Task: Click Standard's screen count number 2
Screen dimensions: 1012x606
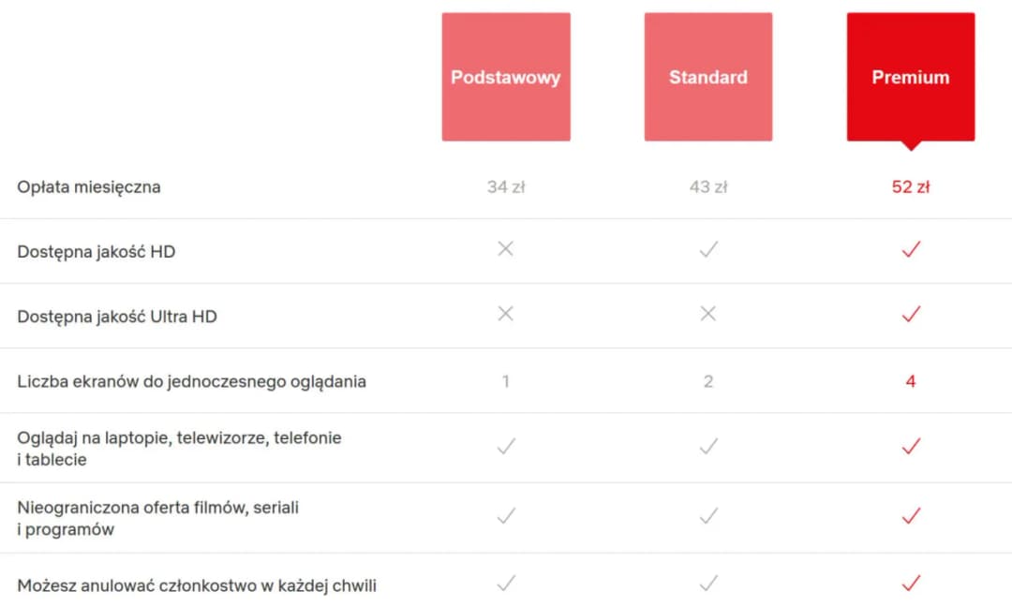Action: (708, 381)
